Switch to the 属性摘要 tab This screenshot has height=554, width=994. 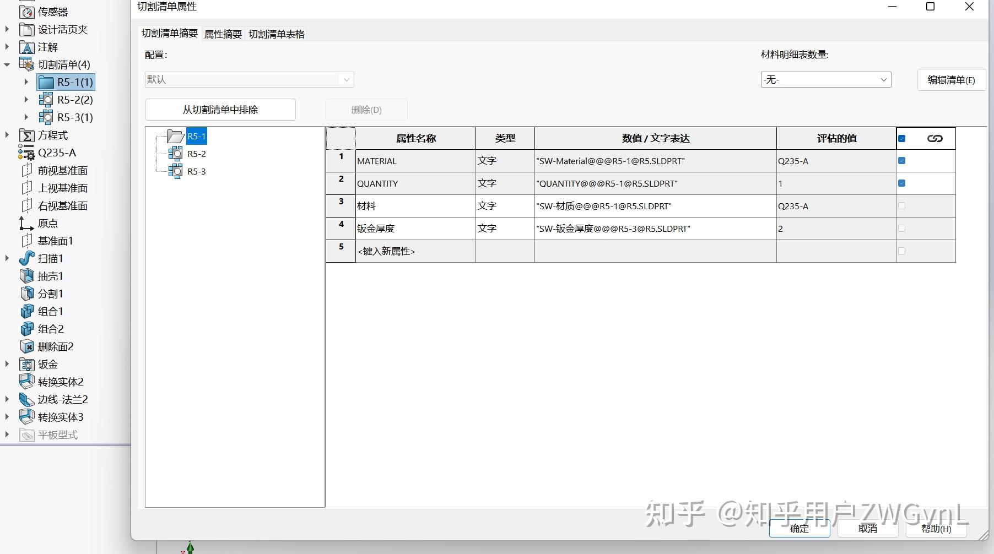[x=223, y=34]
